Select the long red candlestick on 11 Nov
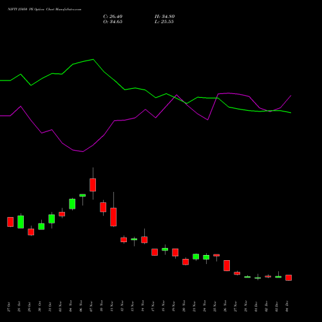This screenshot has width=322, height=322. (x=113, y=217)
